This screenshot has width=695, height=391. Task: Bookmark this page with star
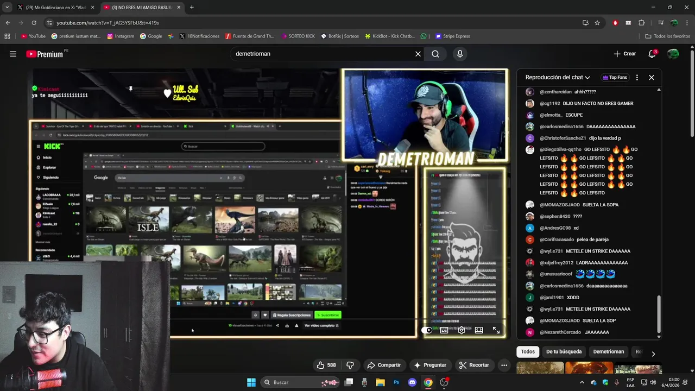(597, 23)
